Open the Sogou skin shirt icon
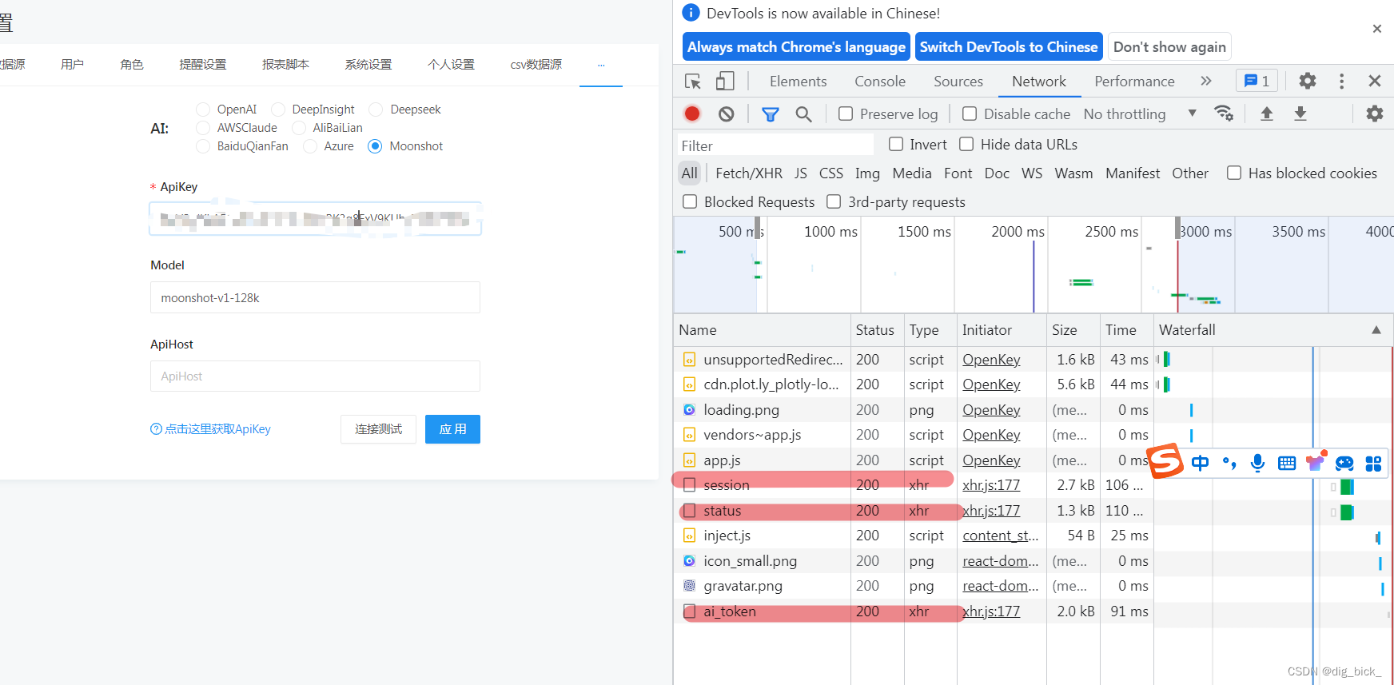The height and width of the screenshot is (685, 1394). 1316,461
